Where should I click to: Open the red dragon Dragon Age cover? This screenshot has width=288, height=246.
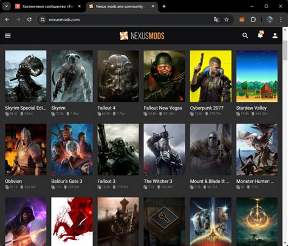point(72,222)
